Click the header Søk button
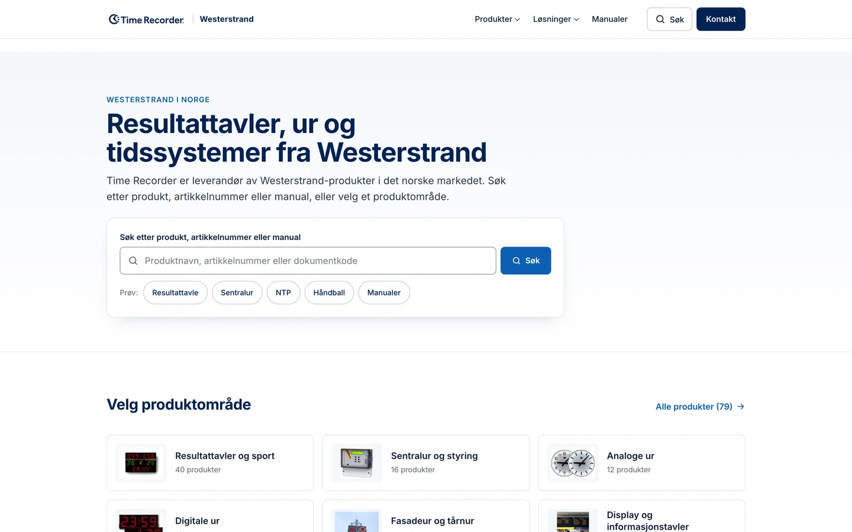This screenshot has width=852, height=532. pos(669,19)
